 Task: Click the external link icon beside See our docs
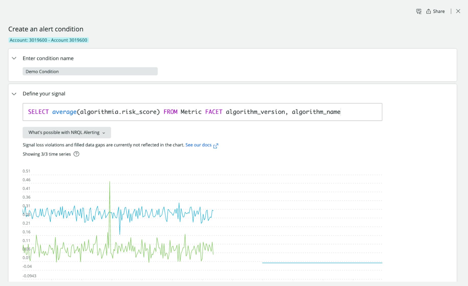click(216, 146)
